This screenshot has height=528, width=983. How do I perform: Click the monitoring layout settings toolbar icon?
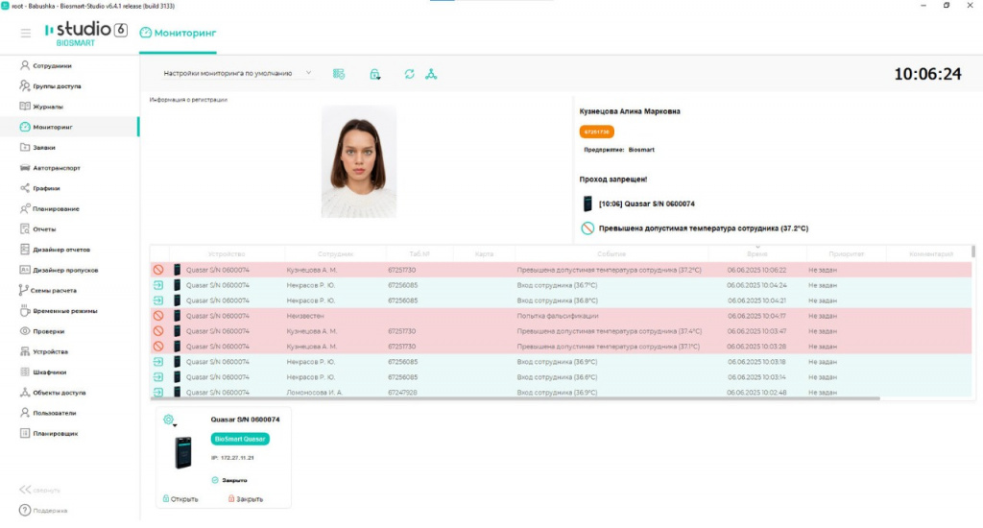click(x=339, y=74)
